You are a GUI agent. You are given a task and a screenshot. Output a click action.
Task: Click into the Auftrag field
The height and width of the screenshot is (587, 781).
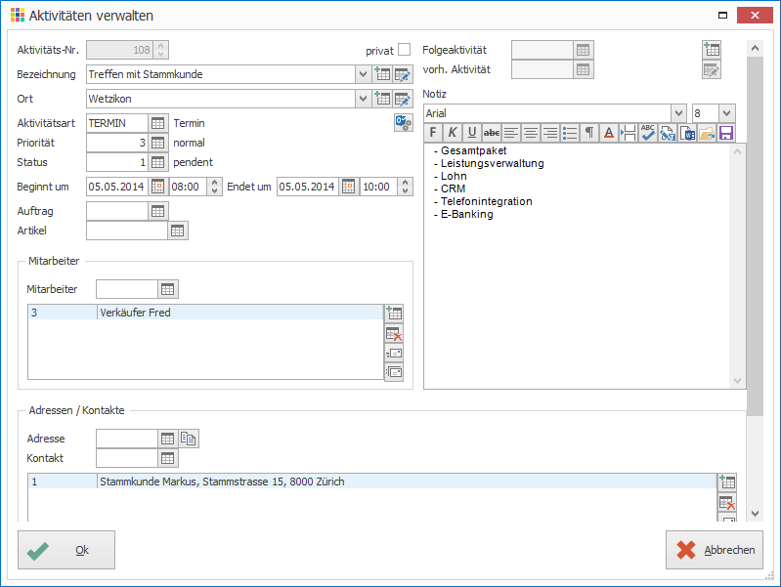(x=117, y=211)
